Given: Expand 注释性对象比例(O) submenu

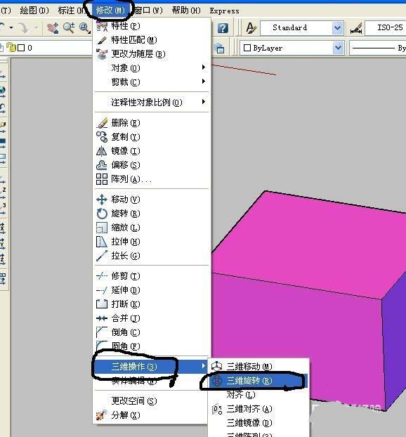Looking at the screenshot, I should [152, 103].
